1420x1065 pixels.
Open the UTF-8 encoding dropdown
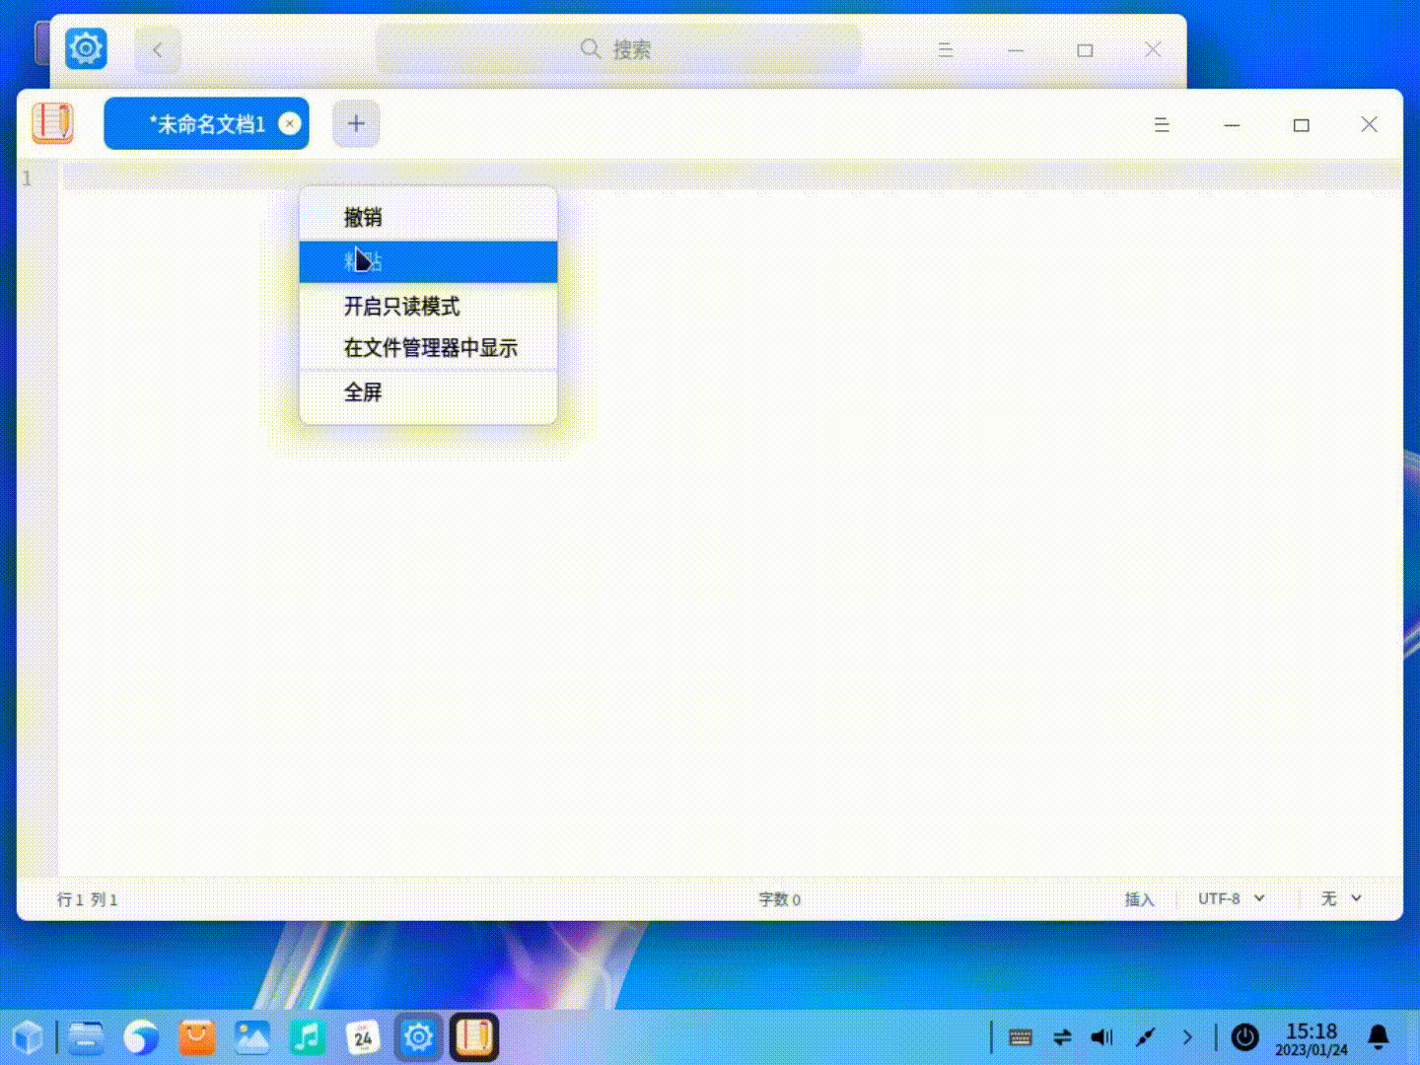coord(1229,898)
